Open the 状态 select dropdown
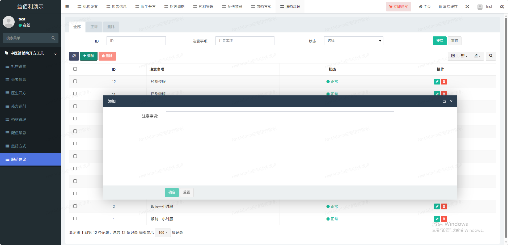Viewport: 508px width, 245px height. click(x=353, y=41)
